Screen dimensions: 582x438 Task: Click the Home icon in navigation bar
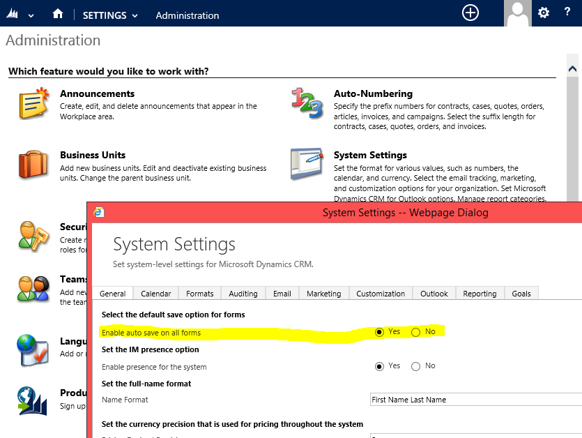coord(58,14)
